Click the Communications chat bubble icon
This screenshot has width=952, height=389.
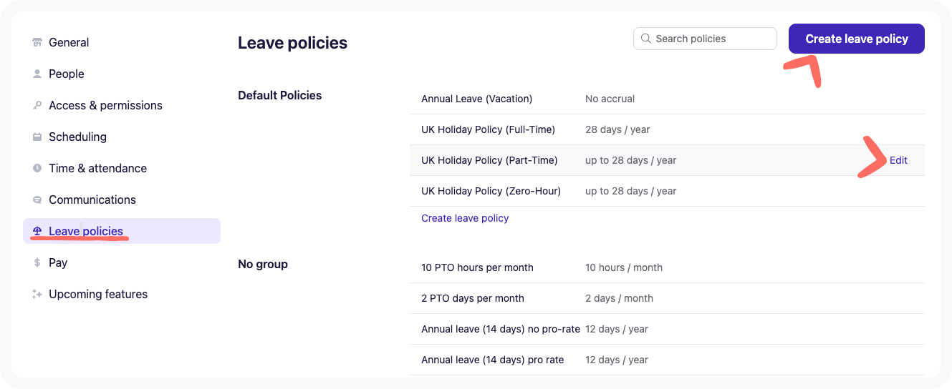coord(37,200)
